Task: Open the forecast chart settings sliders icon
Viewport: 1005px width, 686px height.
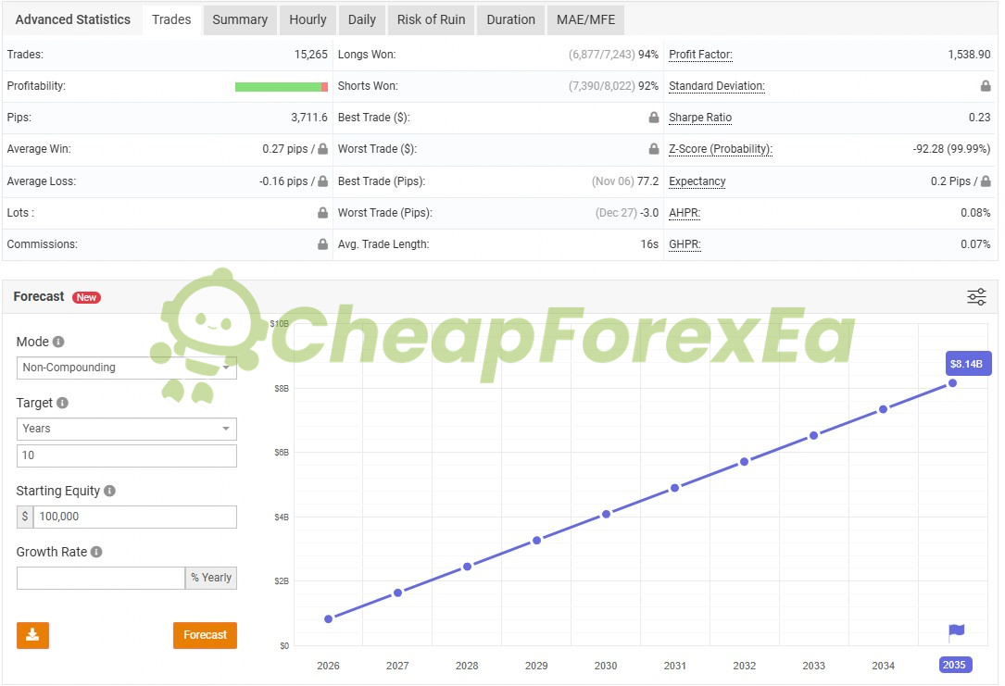Action: click(976, 296)
